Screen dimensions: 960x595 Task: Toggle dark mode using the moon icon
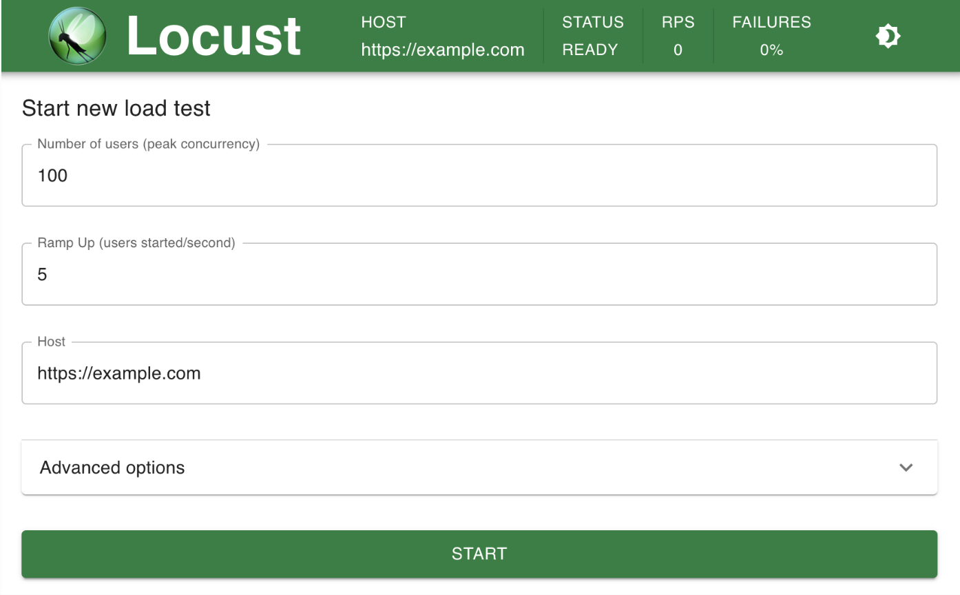coord(888,35)
